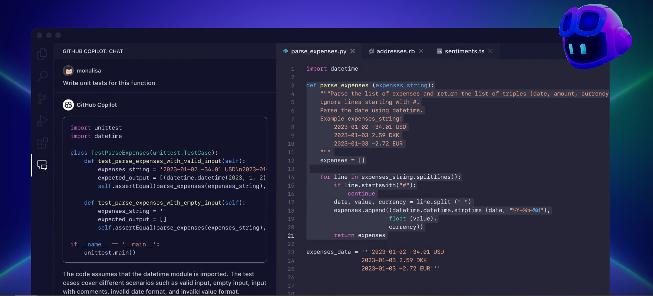This screenshot has height=296, width=653.
Task: Close the parse_expenses.py tab
Action: coord(353,51)
